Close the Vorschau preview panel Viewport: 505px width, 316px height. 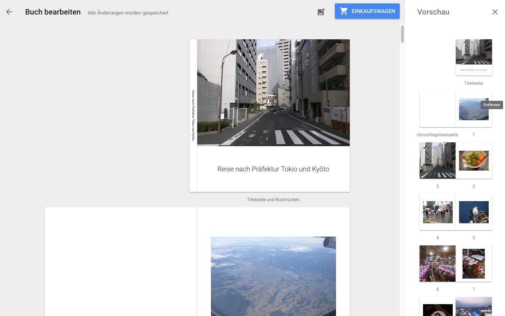tap(495, 12)
